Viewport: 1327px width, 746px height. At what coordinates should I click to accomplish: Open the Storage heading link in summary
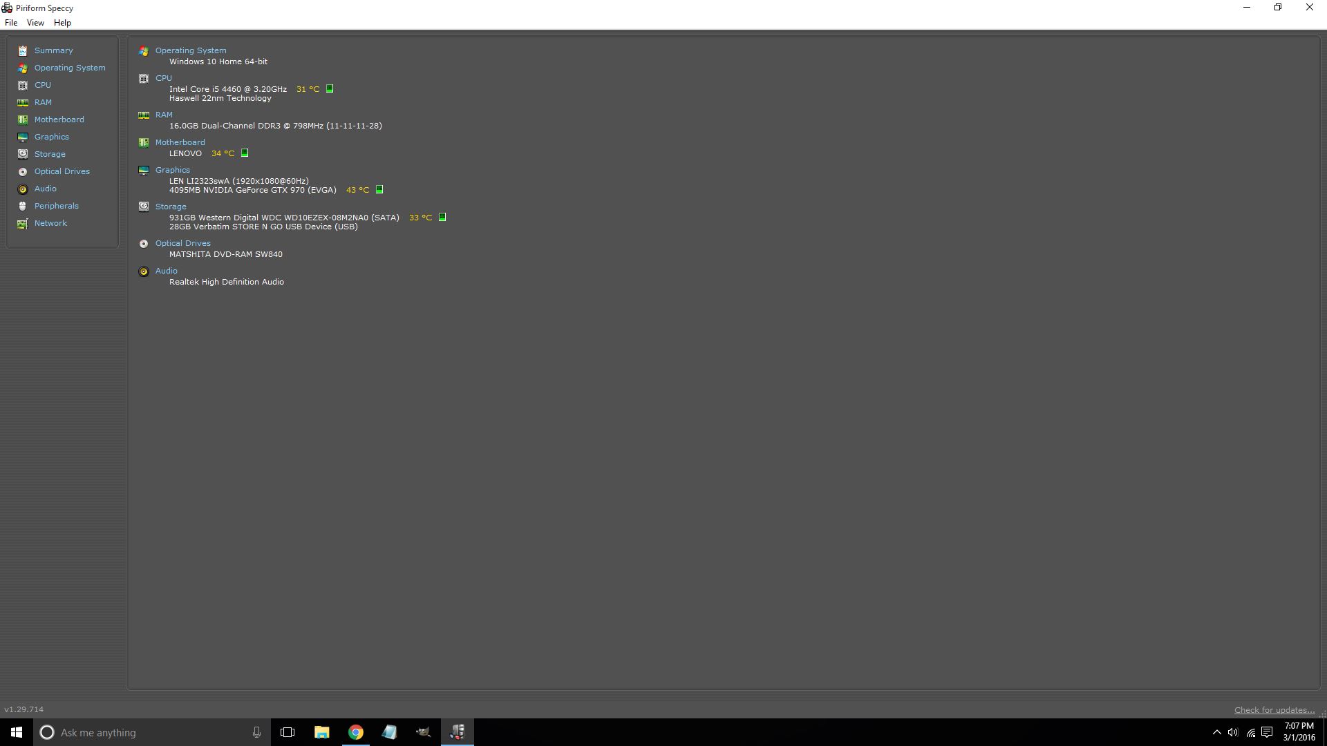pos(171,207)
